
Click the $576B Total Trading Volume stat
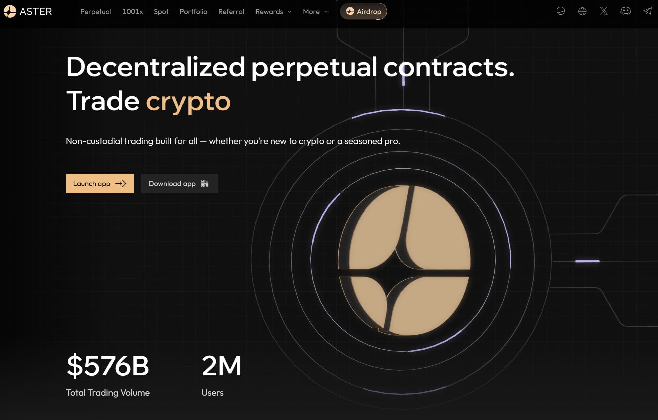pyautogui.click(x=107, y=366)
